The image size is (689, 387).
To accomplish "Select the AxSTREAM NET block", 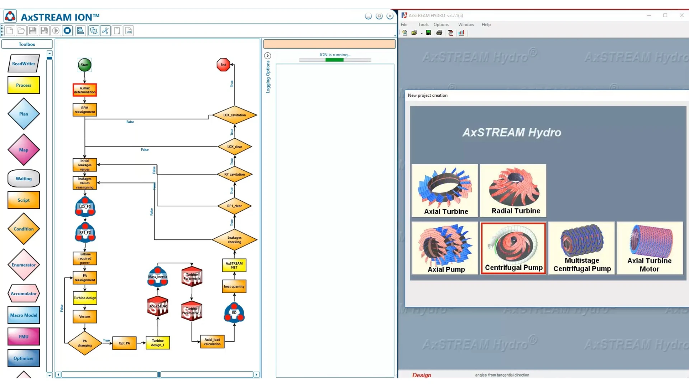I will (234, 265).
